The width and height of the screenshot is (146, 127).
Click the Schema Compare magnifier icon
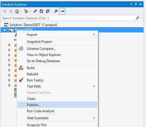(x=21, y=49)
